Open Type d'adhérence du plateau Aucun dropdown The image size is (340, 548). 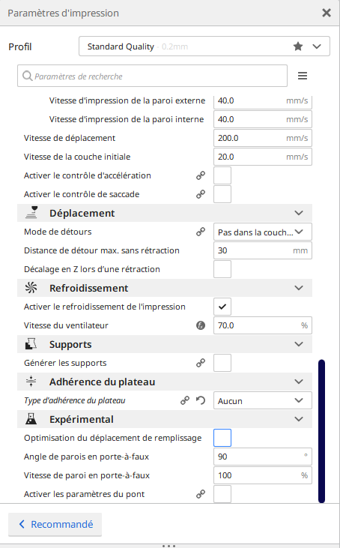[263, 400]
